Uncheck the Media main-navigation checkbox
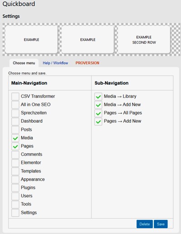The image size is (181, 234). pyautogui.click(x=15, y=138)
